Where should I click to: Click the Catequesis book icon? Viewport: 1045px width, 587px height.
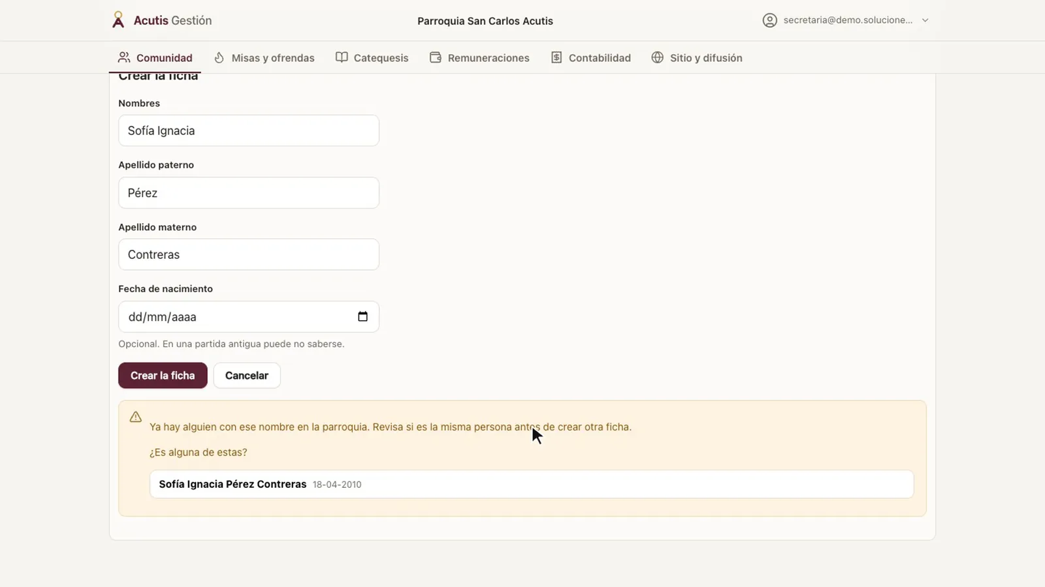click(x=342, y=57)
